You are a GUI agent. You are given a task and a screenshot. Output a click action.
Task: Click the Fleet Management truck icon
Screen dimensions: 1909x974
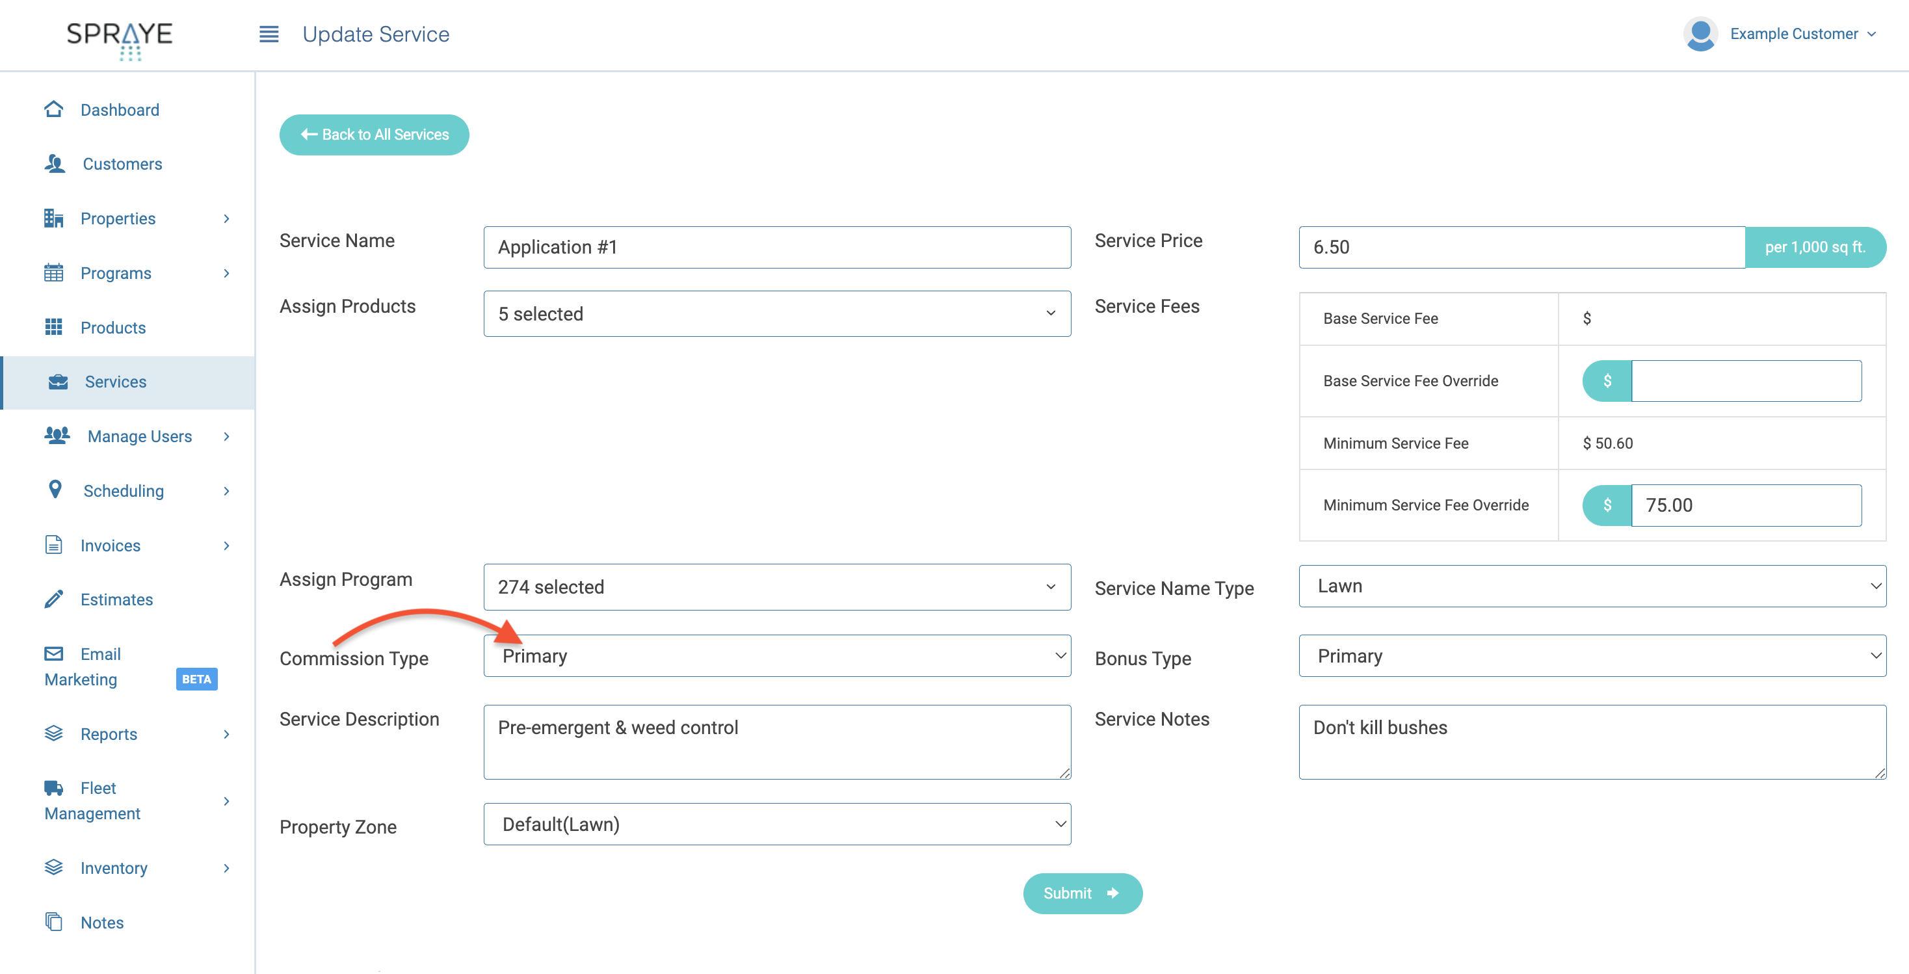(x=53, y=787)
